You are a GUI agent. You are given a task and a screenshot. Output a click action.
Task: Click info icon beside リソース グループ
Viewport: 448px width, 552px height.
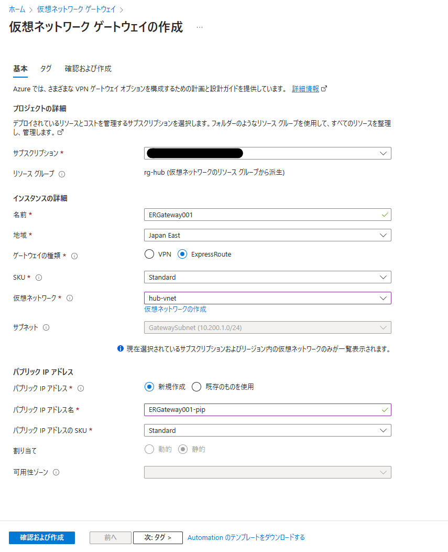(x=62, y=174)
